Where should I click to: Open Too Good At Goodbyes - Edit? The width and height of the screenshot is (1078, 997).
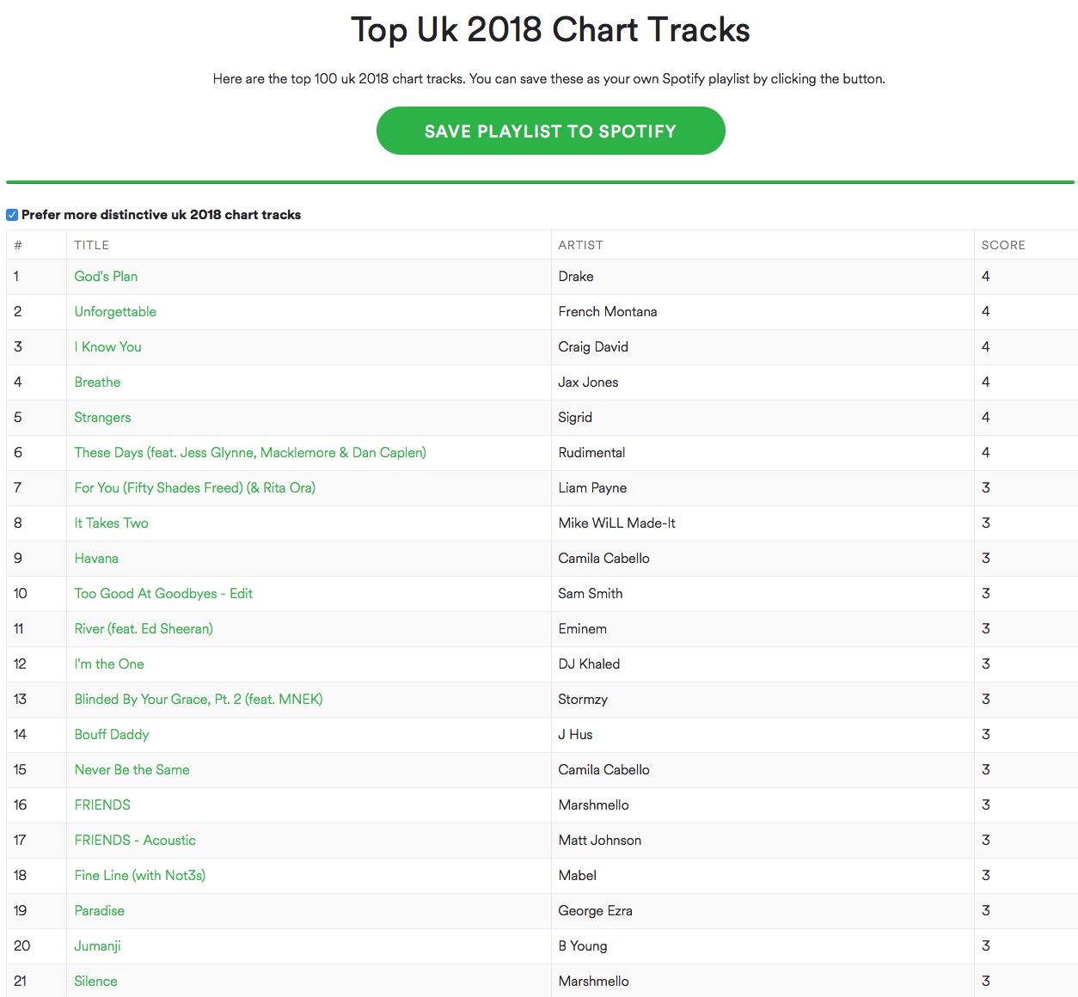pos(163,594)
